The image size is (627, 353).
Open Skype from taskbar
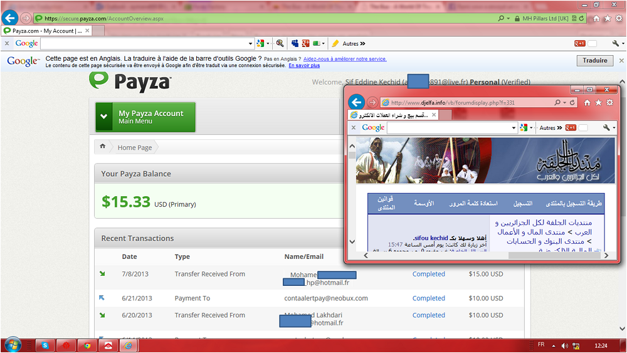(x=45, y=345)
